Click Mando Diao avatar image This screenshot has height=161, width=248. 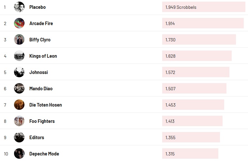point(19,88)
